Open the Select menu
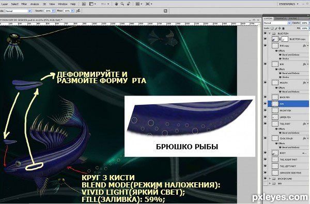The height and width of the screenshot is (204, 310). click(x=14, y=4)
